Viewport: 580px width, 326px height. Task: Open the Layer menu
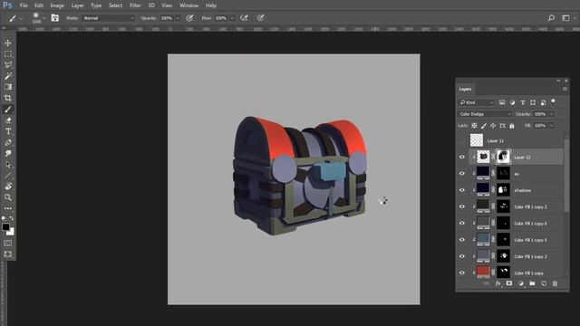pyautogui.click(x=77, y=5)
